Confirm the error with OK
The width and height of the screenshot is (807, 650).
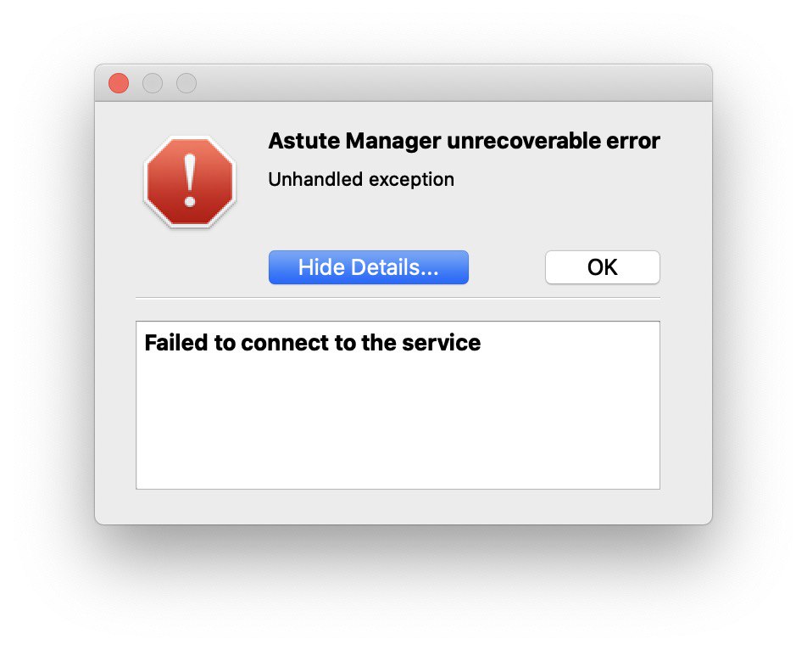pyautogui.click(x=602, y=267)
